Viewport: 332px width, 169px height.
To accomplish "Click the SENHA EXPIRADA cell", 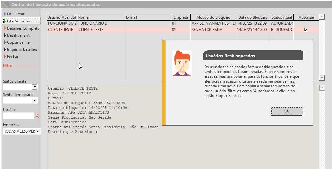I will (213, 30).
